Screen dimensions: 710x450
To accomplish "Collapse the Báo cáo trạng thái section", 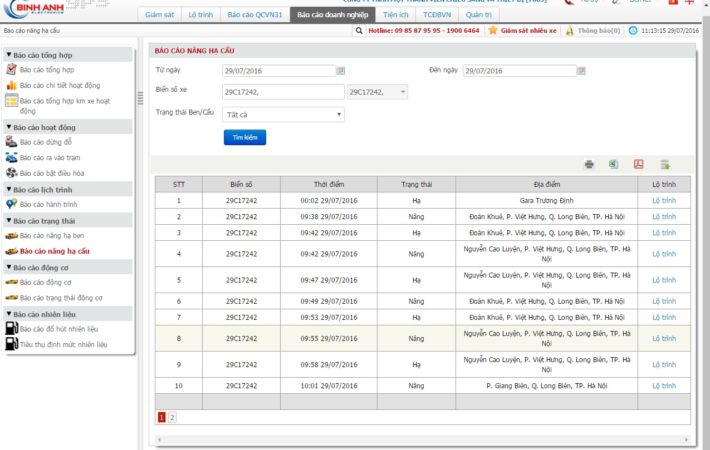I will (x=9, y=221).
